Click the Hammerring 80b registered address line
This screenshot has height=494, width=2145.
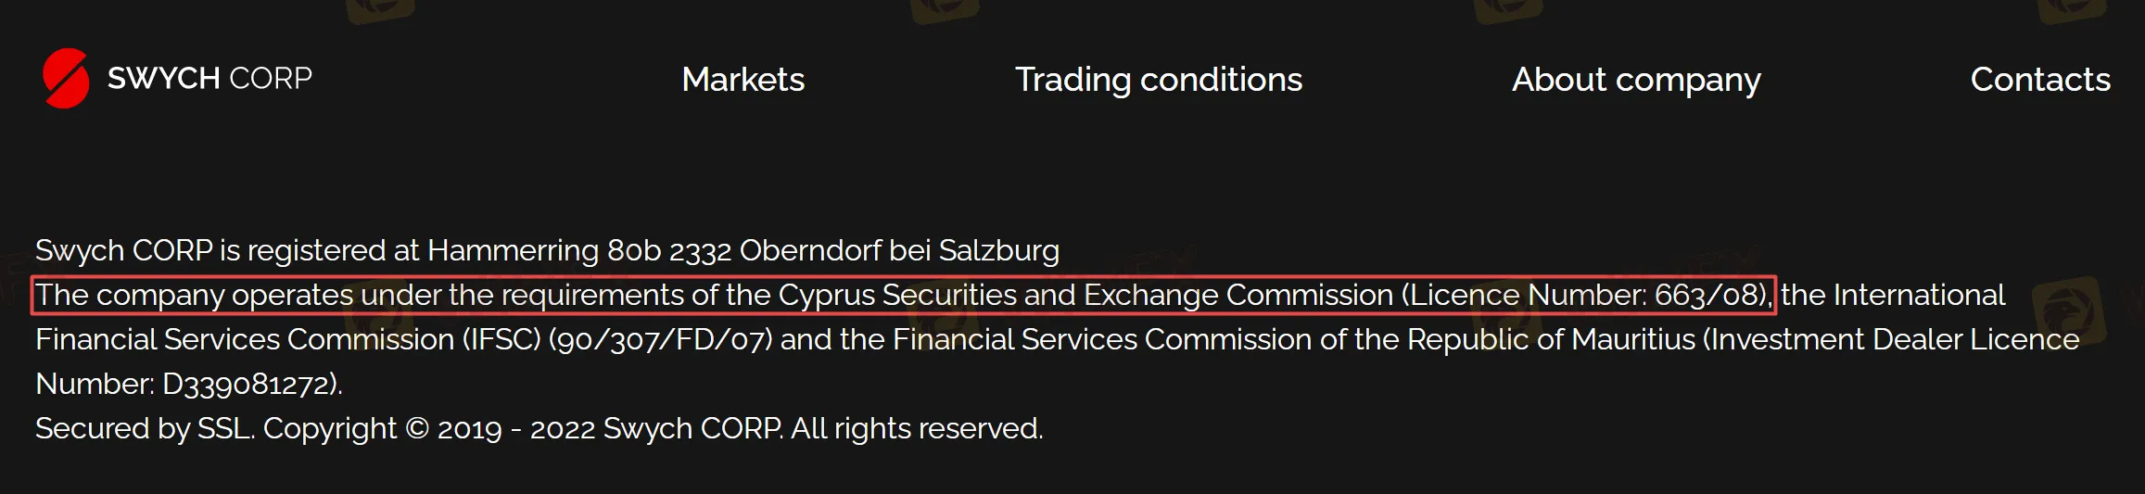(547, 250)
